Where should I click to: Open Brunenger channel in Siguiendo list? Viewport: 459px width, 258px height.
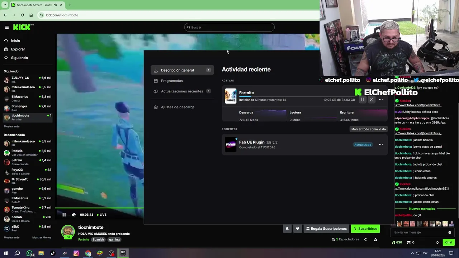click(x=28, y=108)
